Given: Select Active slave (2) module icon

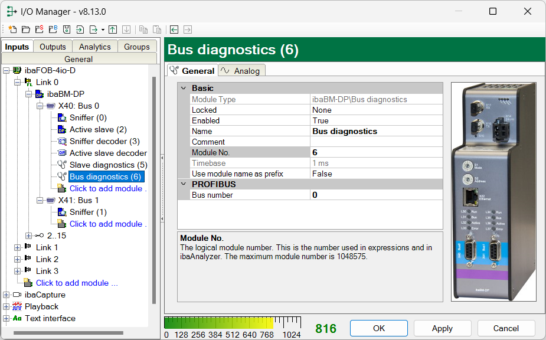Looking at the screenshot, I should (62, 130).
